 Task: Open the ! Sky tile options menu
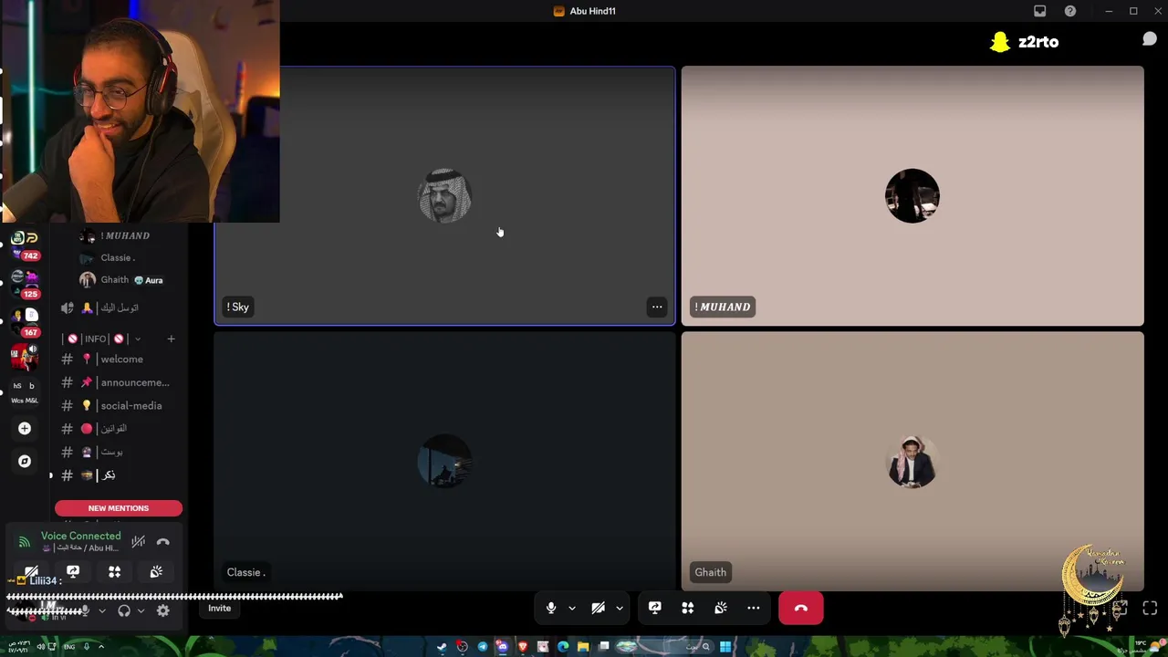[657, 308]
